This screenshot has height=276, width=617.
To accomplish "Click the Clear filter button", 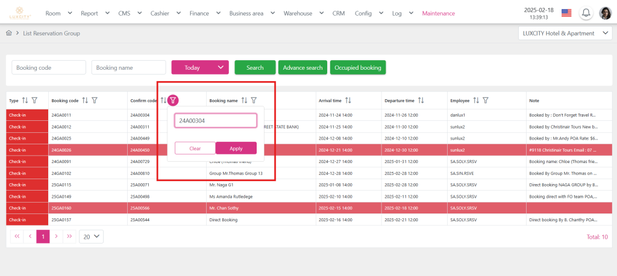I will [195, 148].
